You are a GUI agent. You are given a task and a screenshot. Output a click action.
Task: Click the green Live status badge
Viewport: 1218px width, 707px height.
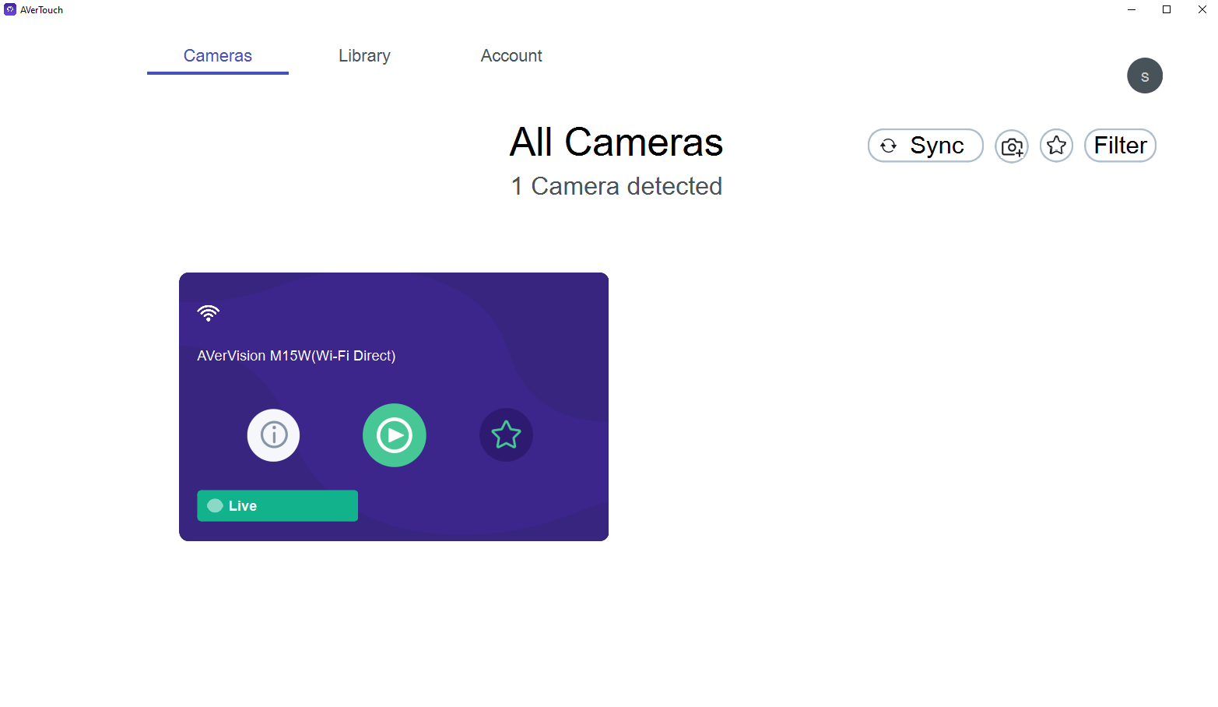[x=277, y=505]
